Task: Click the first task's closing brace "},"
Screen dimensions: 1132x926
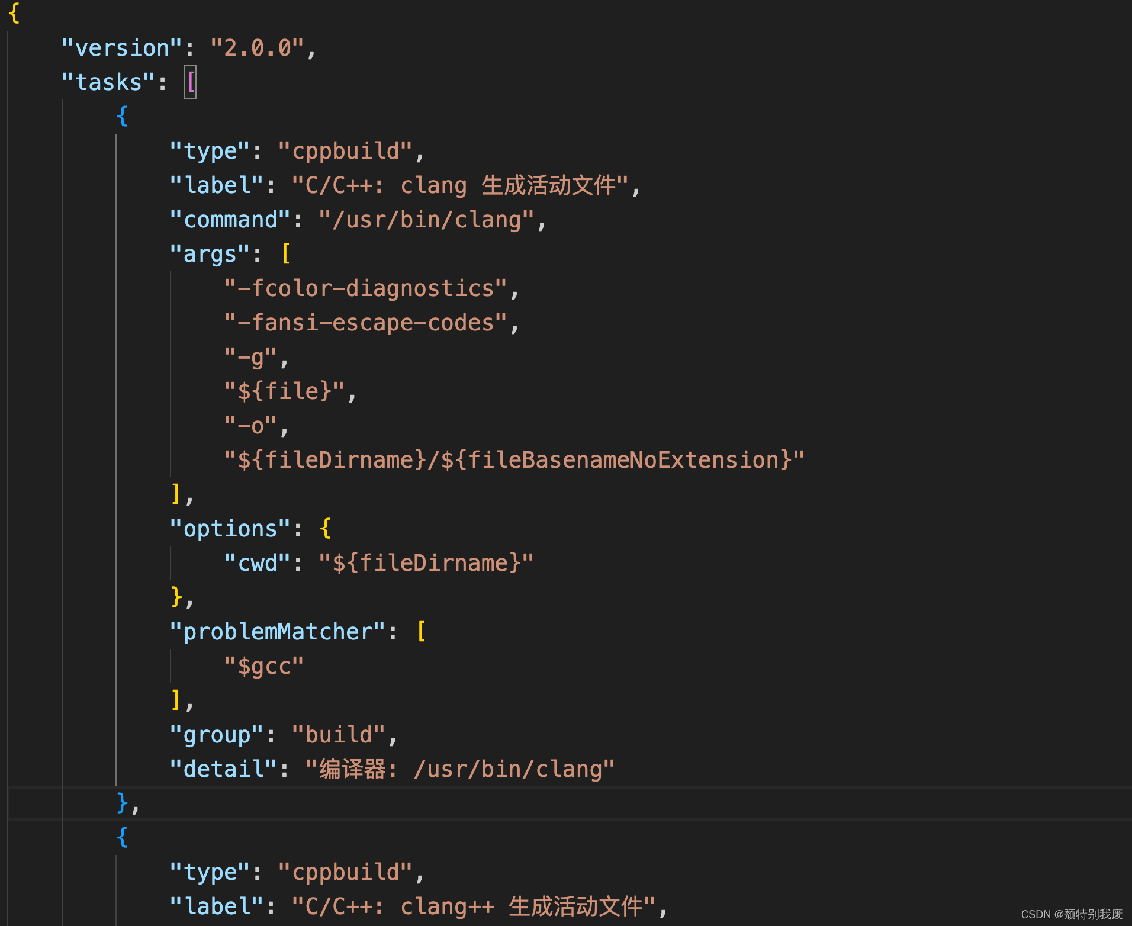Action: (x=127, y=803)
